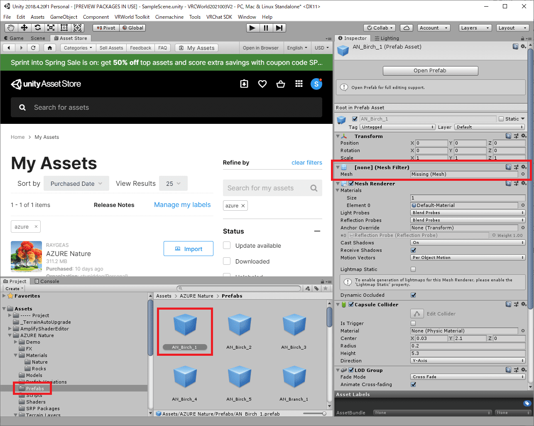
Task: Start Play mode
Action: (x=252, y=28)
